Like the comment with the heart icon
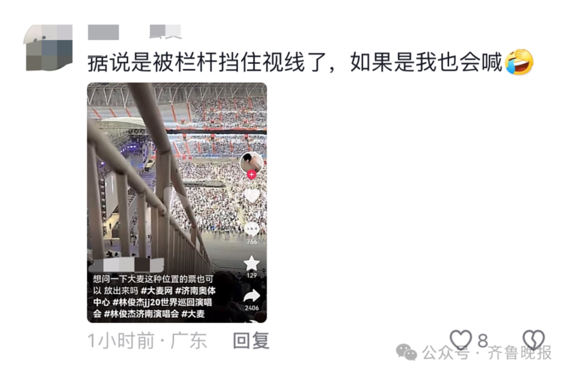570x375 pixels. [x=460, y=340]
